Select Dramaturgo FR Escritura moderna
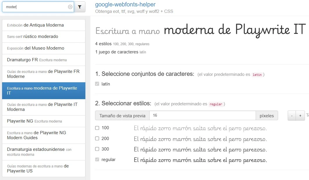The width and height of the screenshot is (309, 180). (44, 60)
